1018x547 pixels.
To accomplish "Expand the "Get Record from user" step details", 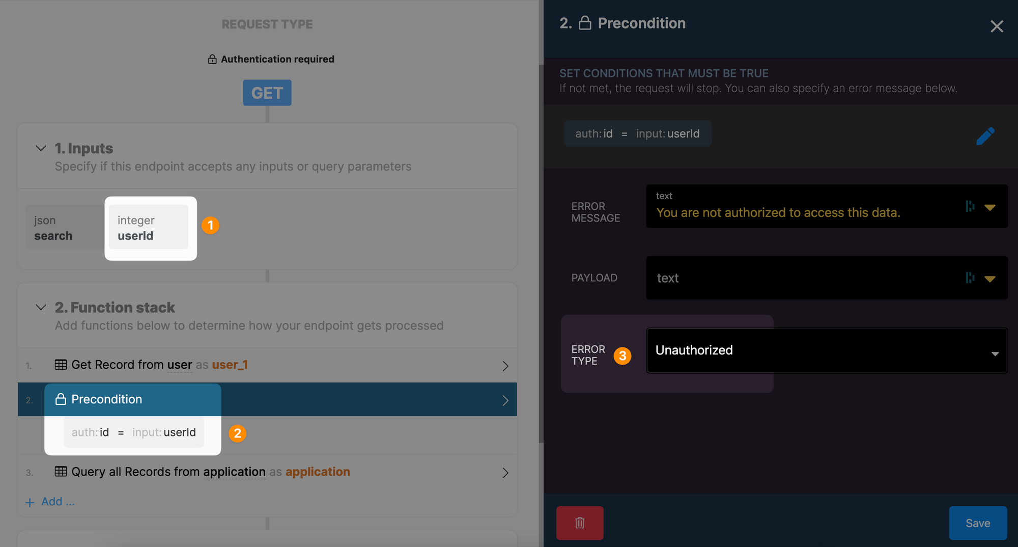I will (505, 365).
